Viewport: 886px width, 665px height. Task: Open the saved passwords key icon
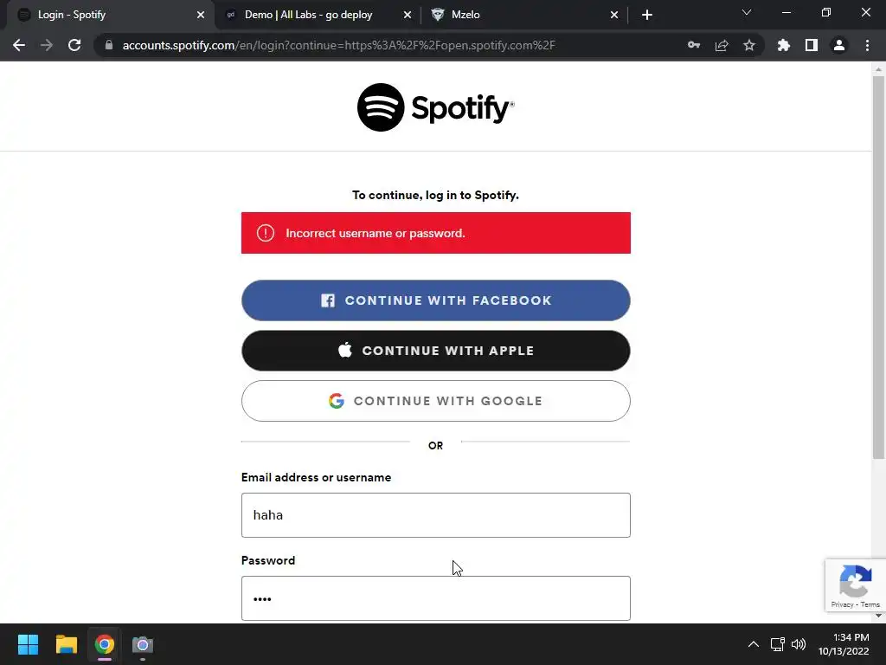pyautogui.click(x=694, y=45)
